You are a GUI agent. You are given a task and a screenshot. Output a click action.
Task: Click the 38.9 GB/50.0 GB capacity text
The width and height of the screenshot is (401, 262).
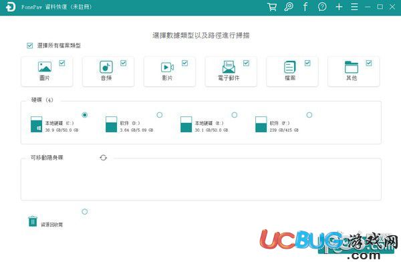click(62, 130)
